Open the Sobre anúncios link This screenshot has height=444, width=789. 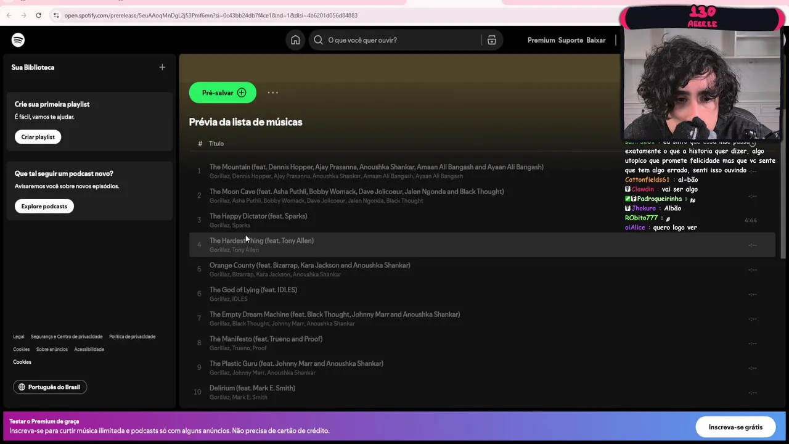pyautogui.click(x=52, y=349)
